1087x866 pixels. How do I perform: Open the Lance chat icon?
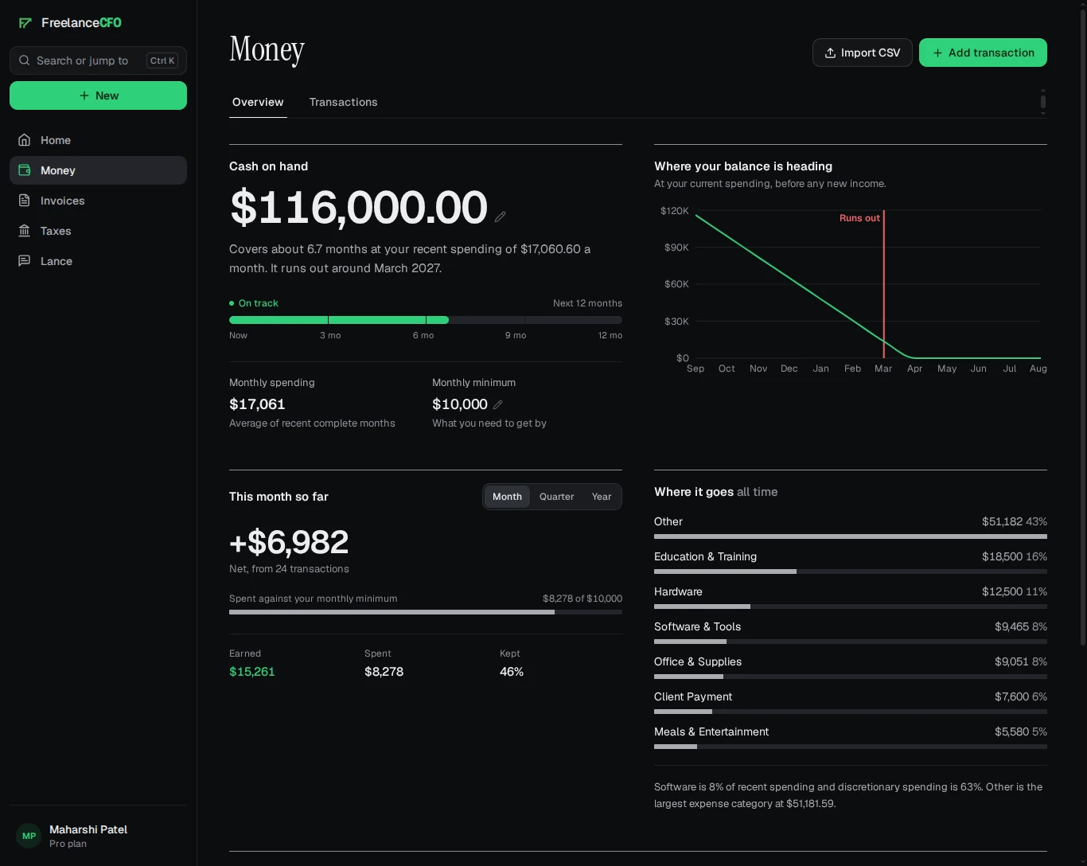(x=25, y=261)
